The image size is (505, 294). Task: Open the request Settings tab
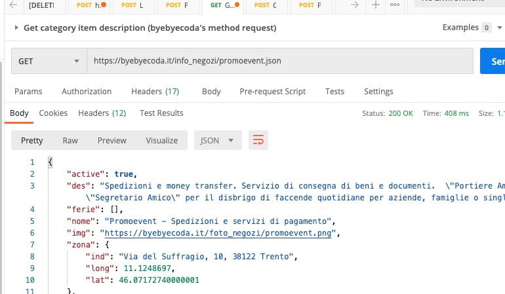pyautogui.click(x=378, y=92)
